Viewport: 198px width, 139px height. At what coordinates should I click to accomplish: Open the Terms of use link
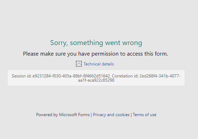coord(145,115)
